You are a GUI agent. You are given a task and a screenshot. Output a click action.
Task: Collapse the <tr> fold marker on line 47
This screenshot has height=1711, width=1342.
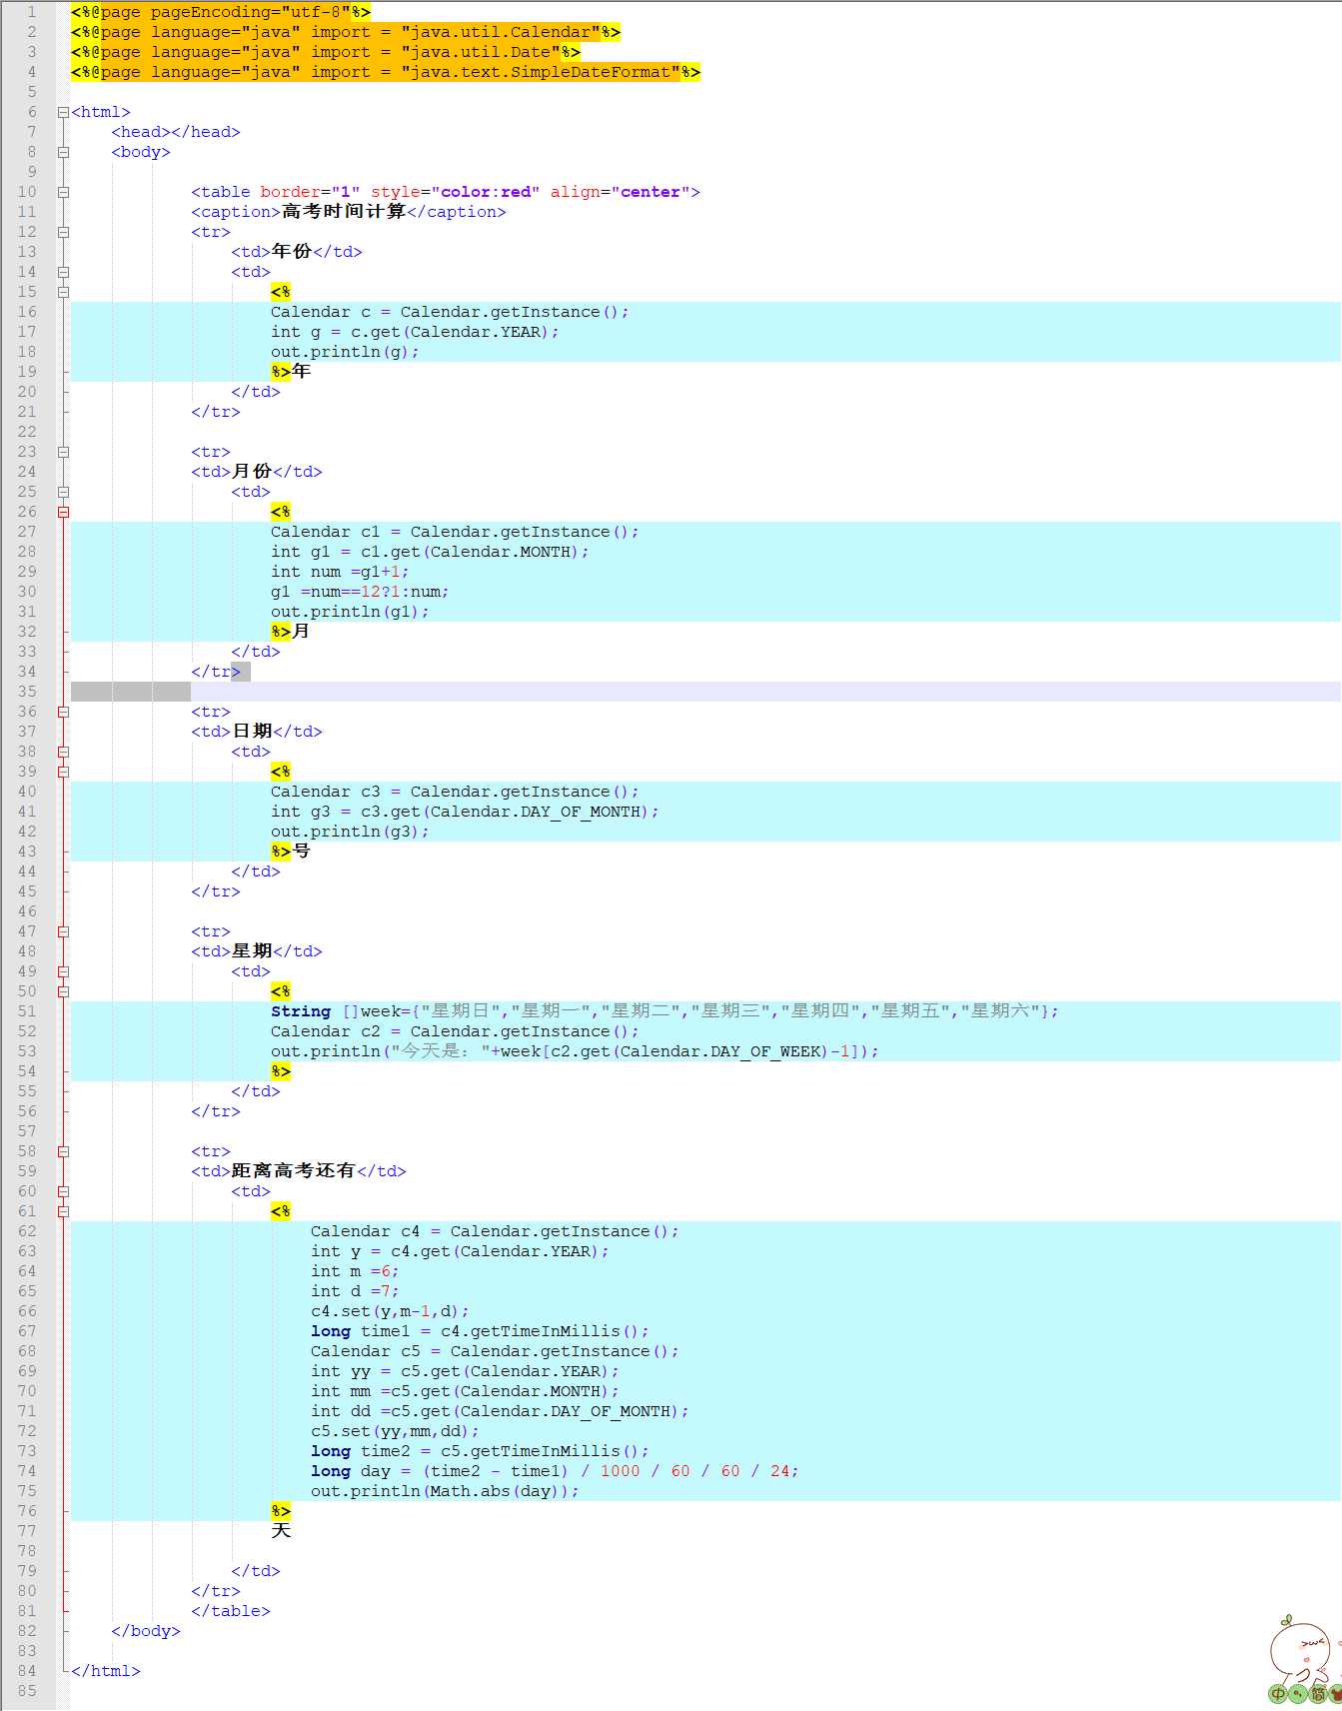(63, 931)
